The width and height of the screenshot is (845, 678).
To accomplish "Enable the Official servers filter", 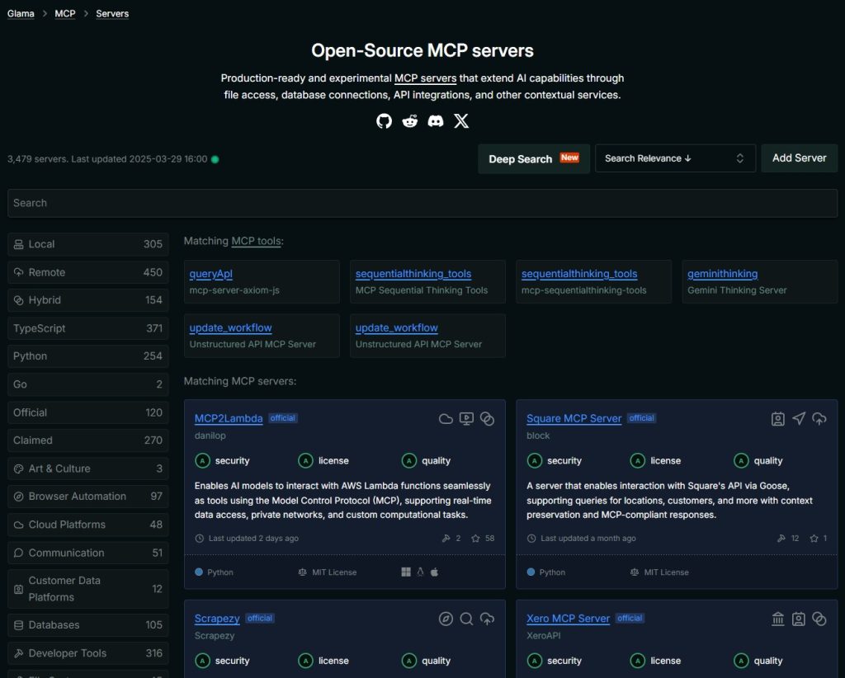I will (87, 412).
